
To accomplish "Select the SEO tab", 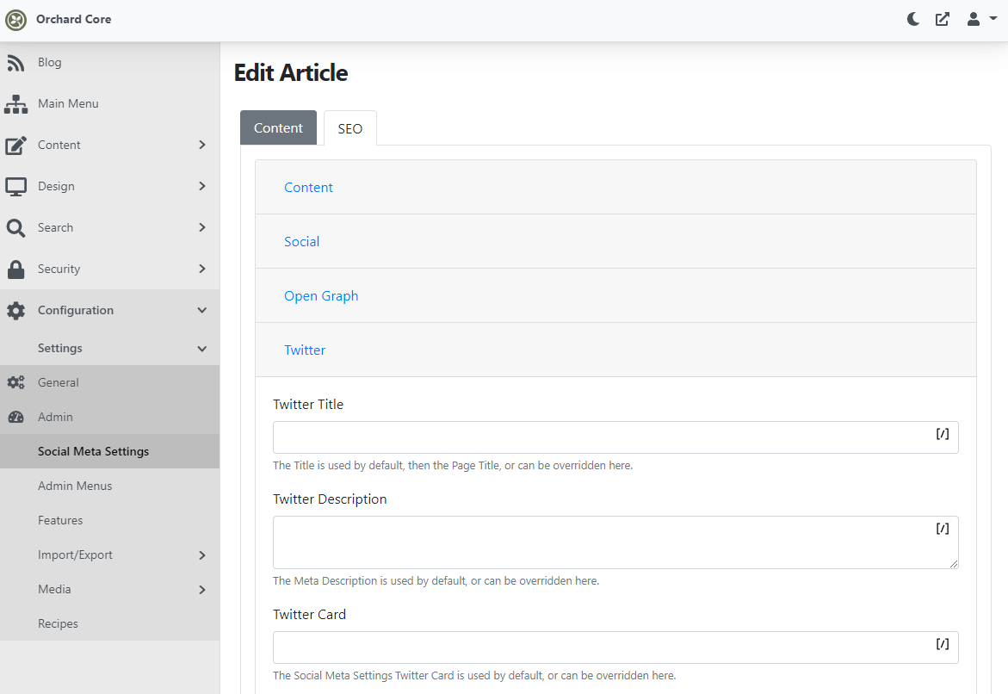I will tap(349, 128).
